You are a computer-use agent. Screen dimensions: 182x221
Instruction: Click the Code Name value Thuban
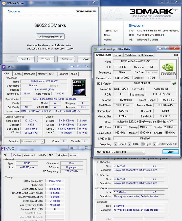click(33, 85)
